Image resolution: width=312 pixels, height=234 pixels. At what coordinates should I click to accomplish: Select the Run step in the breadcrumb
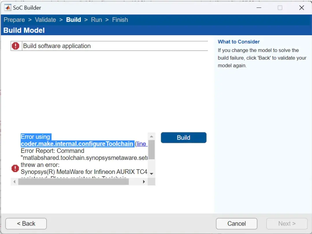pos(96,20)
